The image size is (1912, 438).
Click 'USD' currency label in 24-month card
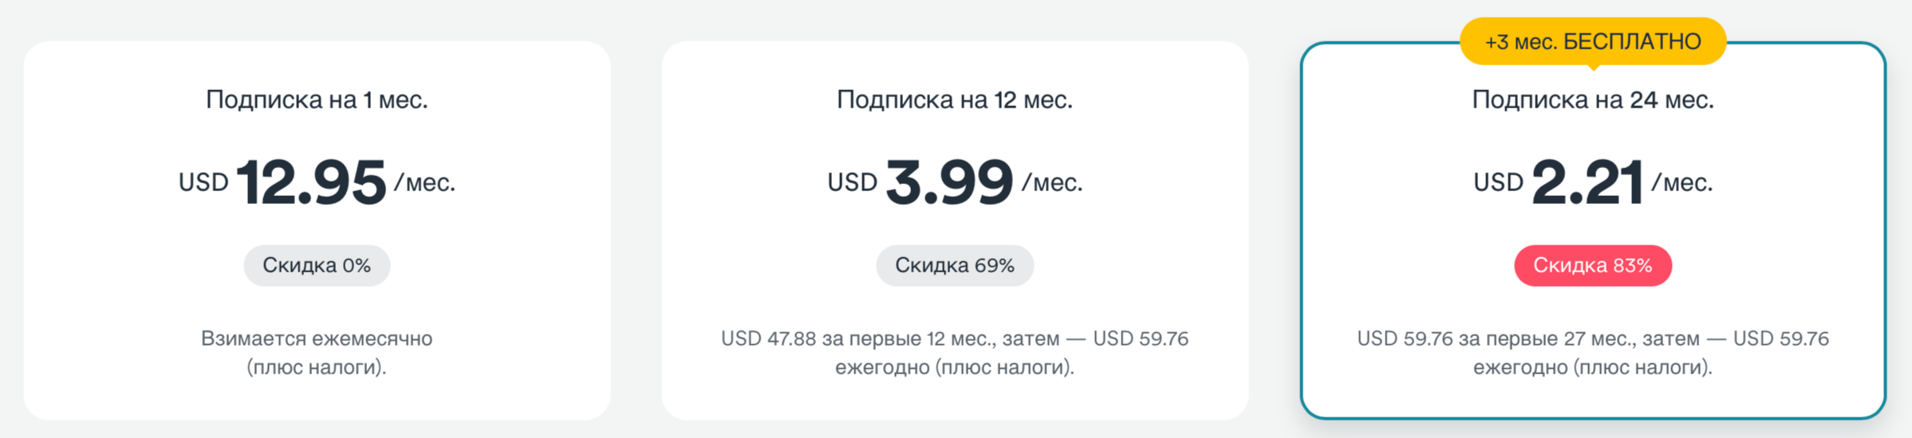click(x=1498, y=183)
